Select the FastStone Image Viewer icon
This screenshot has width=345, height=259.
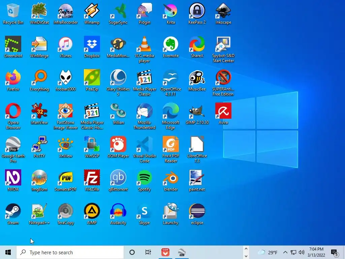66,116
